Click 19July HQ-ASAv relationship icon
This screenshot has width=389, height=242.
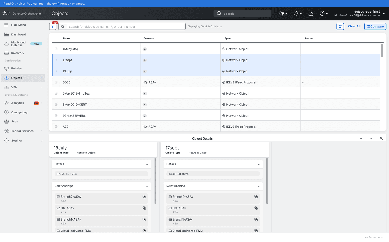pyautogui.click(x=144, y=208)
